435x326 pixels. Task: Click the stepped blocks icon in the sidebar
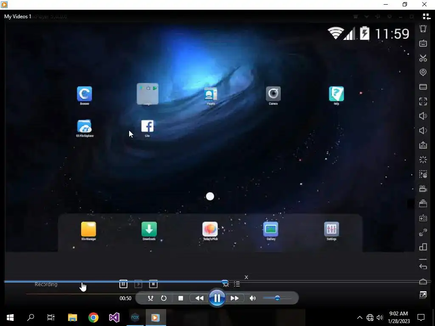423,247
